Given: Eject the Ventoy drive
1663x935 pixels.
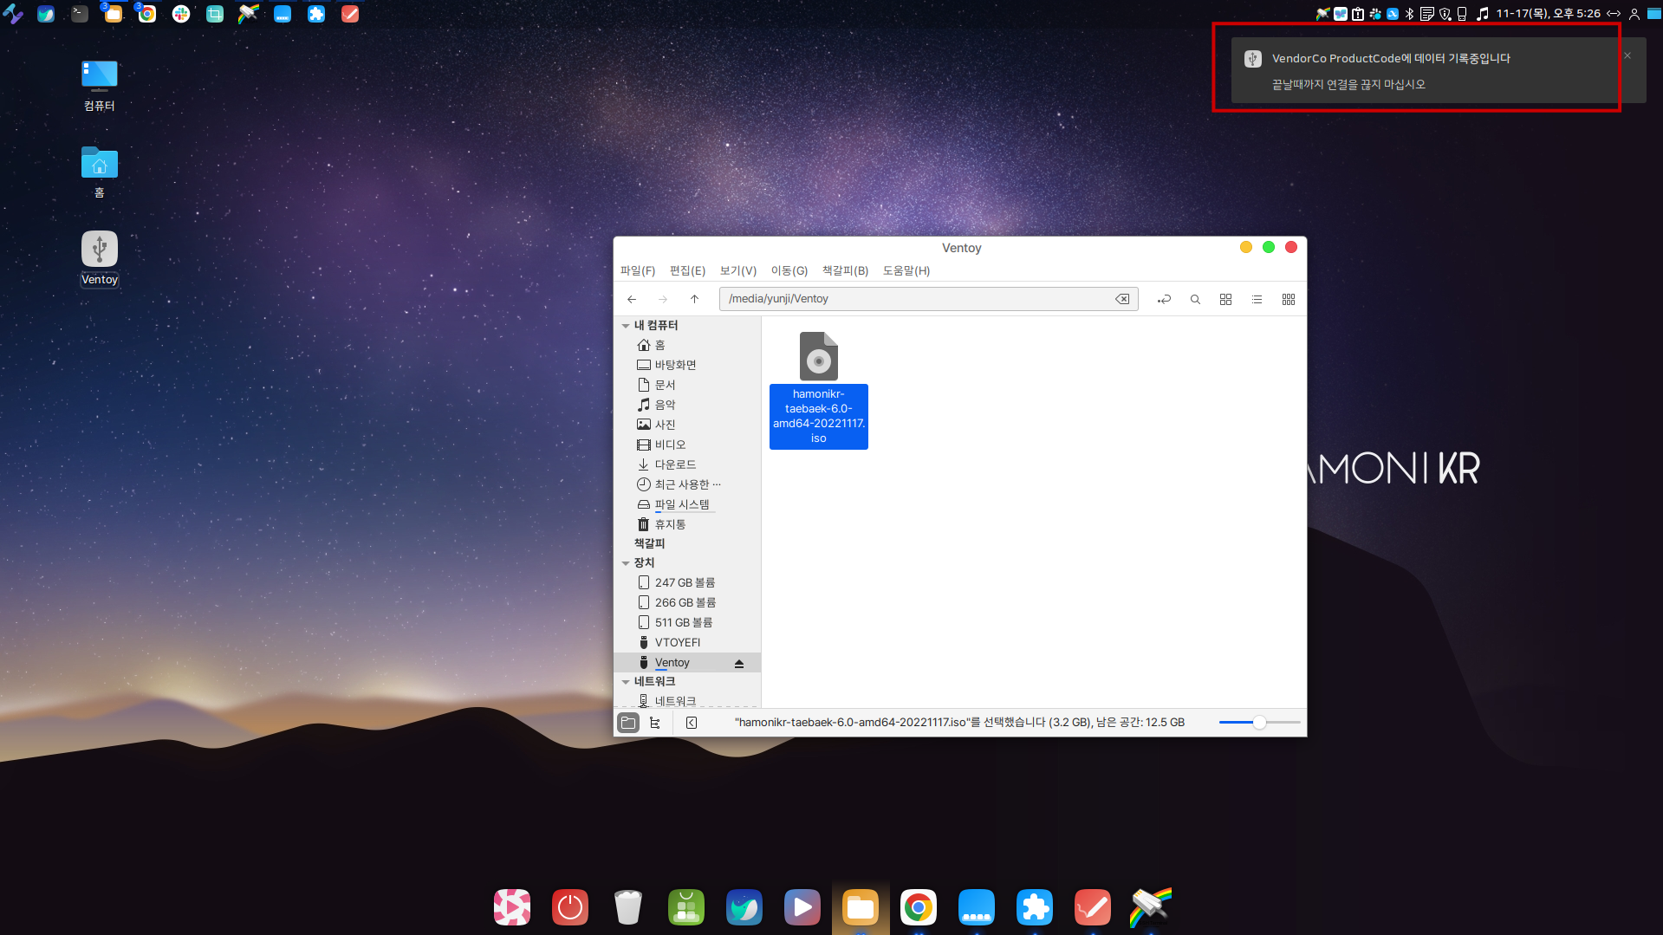Looking at the screenshot, I should pos(739,663).
